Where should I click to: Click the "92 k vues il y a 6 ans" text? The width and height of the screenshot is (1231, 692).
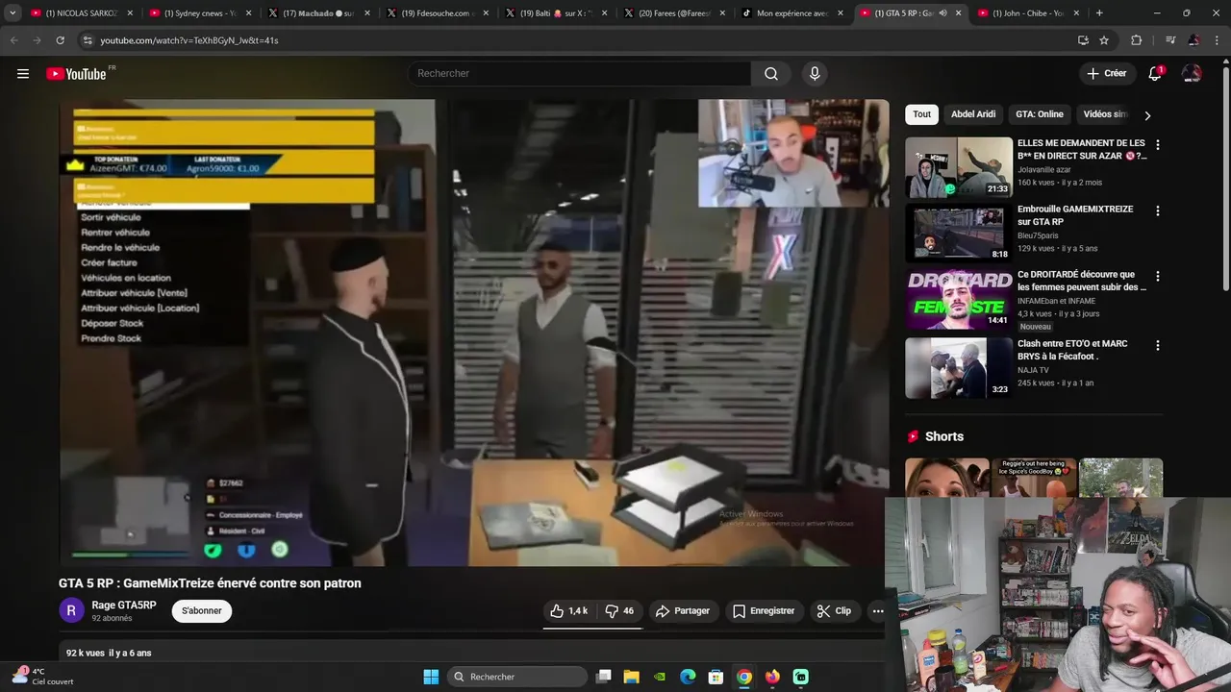[x=109, y=654]
